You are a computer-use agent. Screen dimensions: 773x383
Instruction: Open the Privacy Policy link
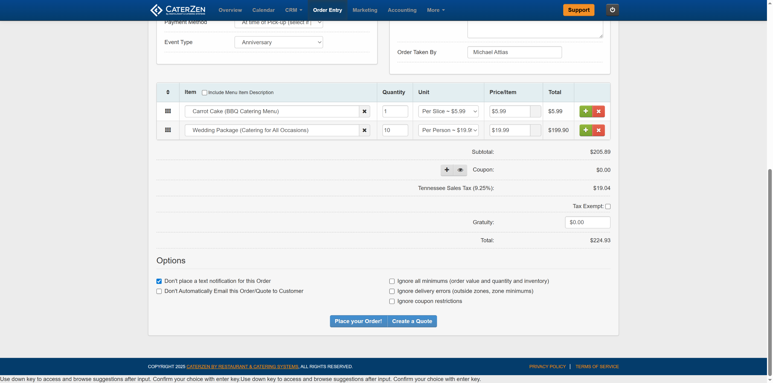point(547,366)
